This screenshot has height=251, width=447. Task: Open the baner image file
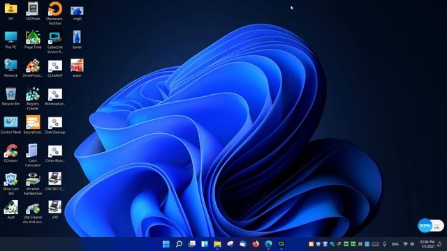click(x=77, y=39)
